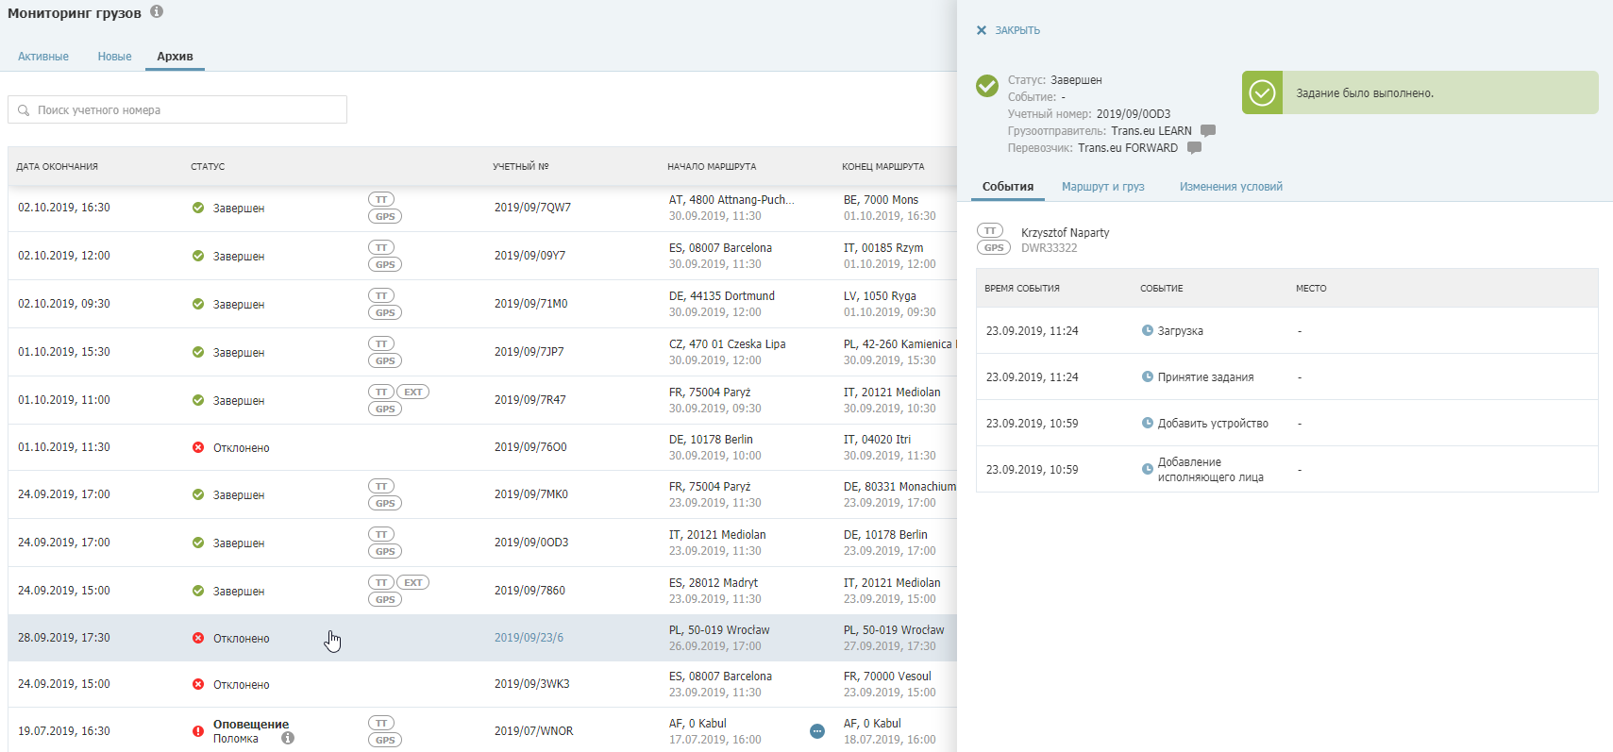Screen dimensions: 1613x752
Task: Click the blue more-options dots in Kabul row
Action: 817,731
